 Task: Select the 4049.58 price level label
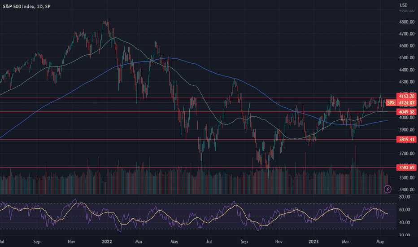tap(406, 112)
